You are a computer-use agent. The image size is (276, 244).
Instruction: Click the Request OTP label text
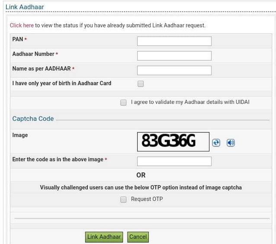pyautogui.click(x=147, y=199)
